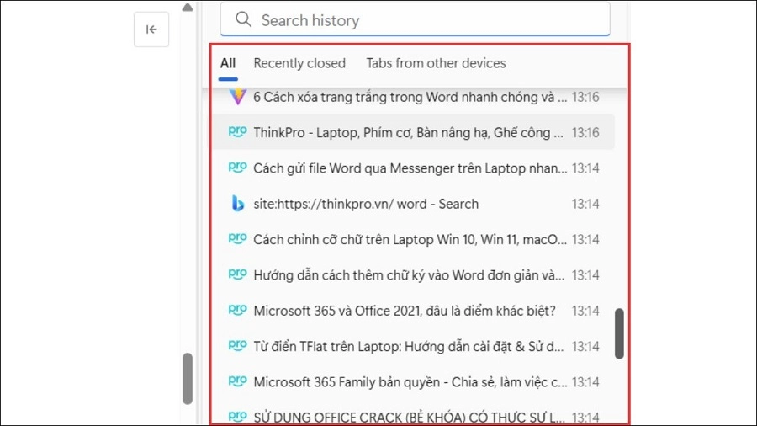Click ThinkPro favicon on Laptop, Phím cơ row
The image size is (757, 426).
click(237, 132)
